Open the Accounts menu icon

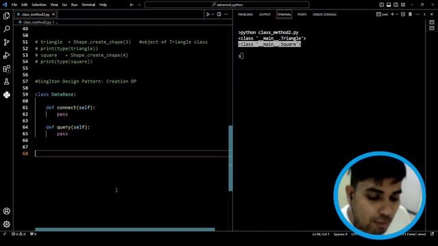point(6,211)
